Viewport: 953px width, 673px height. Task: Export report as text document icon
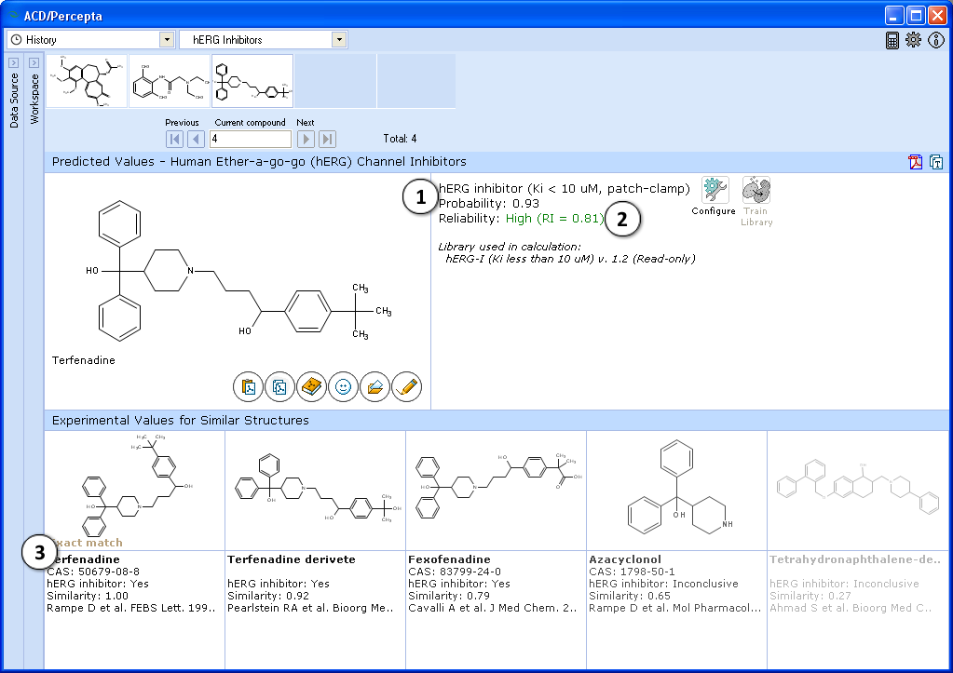coord(936,162)
